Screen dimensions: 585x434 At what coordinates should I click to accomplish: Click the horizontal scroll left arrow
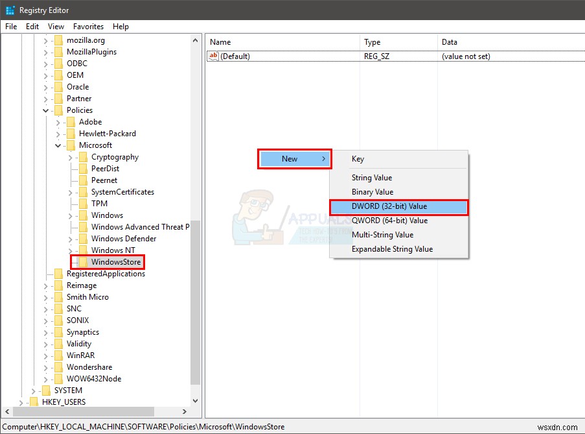tap(7, 411)
